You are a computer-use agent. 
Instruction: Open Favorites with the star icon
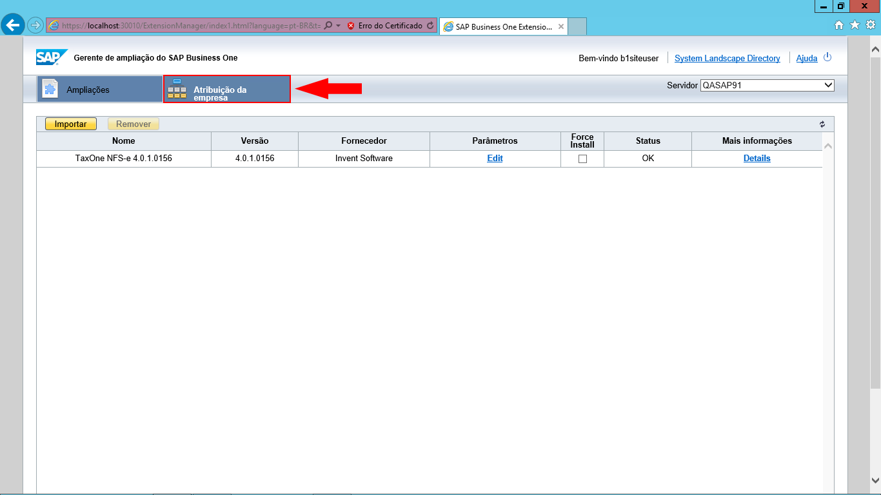(x=855, y=25)
